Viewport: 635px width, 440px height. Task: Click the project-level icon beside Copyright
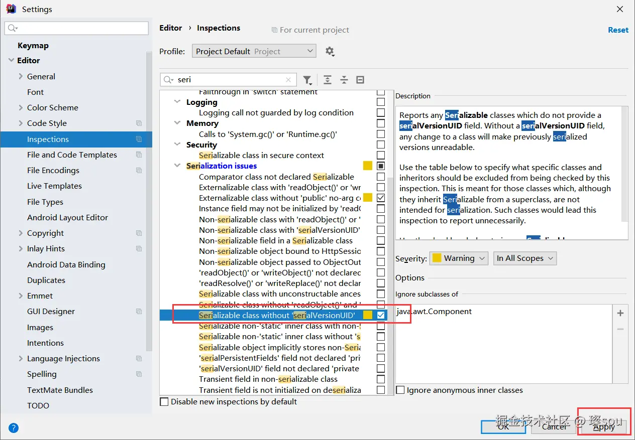tap(139, 233)
